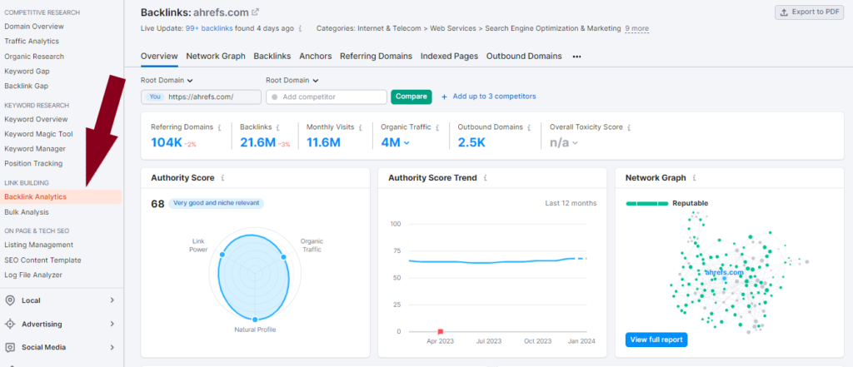Click Add up to 3 competitors link
The image size is (853, 367).
click(x=495, y=97)
